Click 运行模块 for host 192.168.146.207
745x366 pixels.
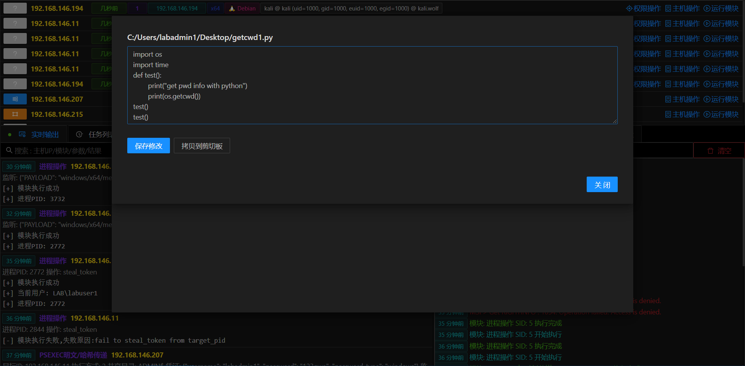(721, 99)
